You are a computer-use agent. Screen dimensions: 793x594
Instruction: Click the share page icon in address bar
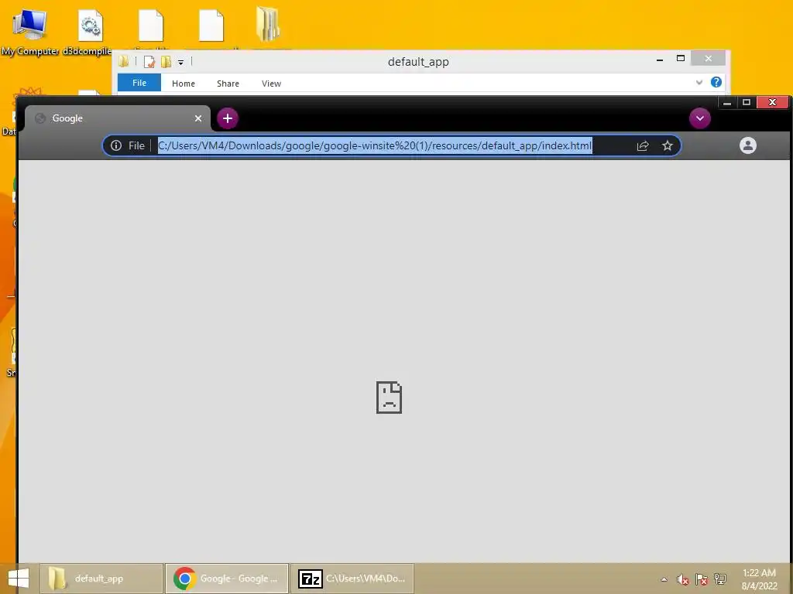coord(643,146)
